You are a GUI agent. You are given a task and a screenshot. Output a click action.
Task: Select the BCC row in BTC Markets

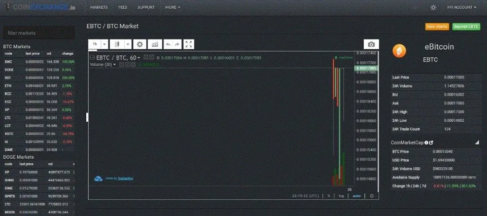tap(39, 94)
